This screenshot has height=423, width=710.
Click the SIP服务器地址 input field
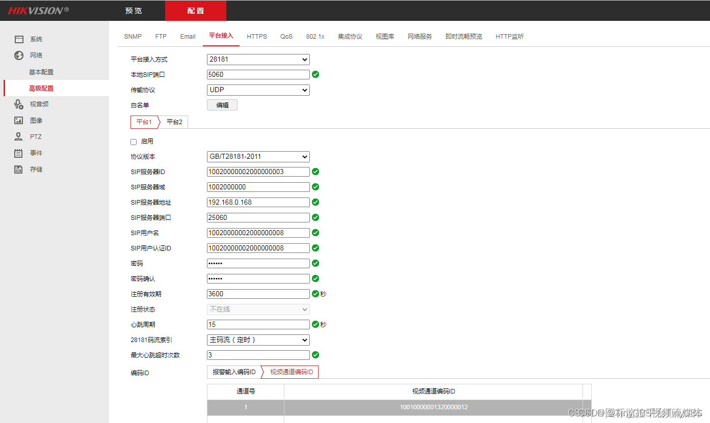tap(258, 203)
